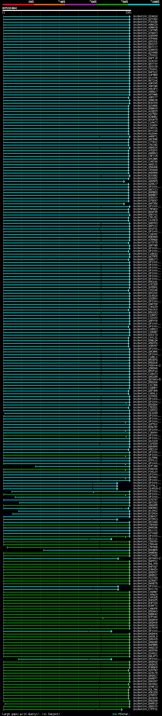Image resolution: width=162 pixels, height=716 pixels.
Task: Click hit label UniRef100_B6T206
Action: [x=145, y=81]
